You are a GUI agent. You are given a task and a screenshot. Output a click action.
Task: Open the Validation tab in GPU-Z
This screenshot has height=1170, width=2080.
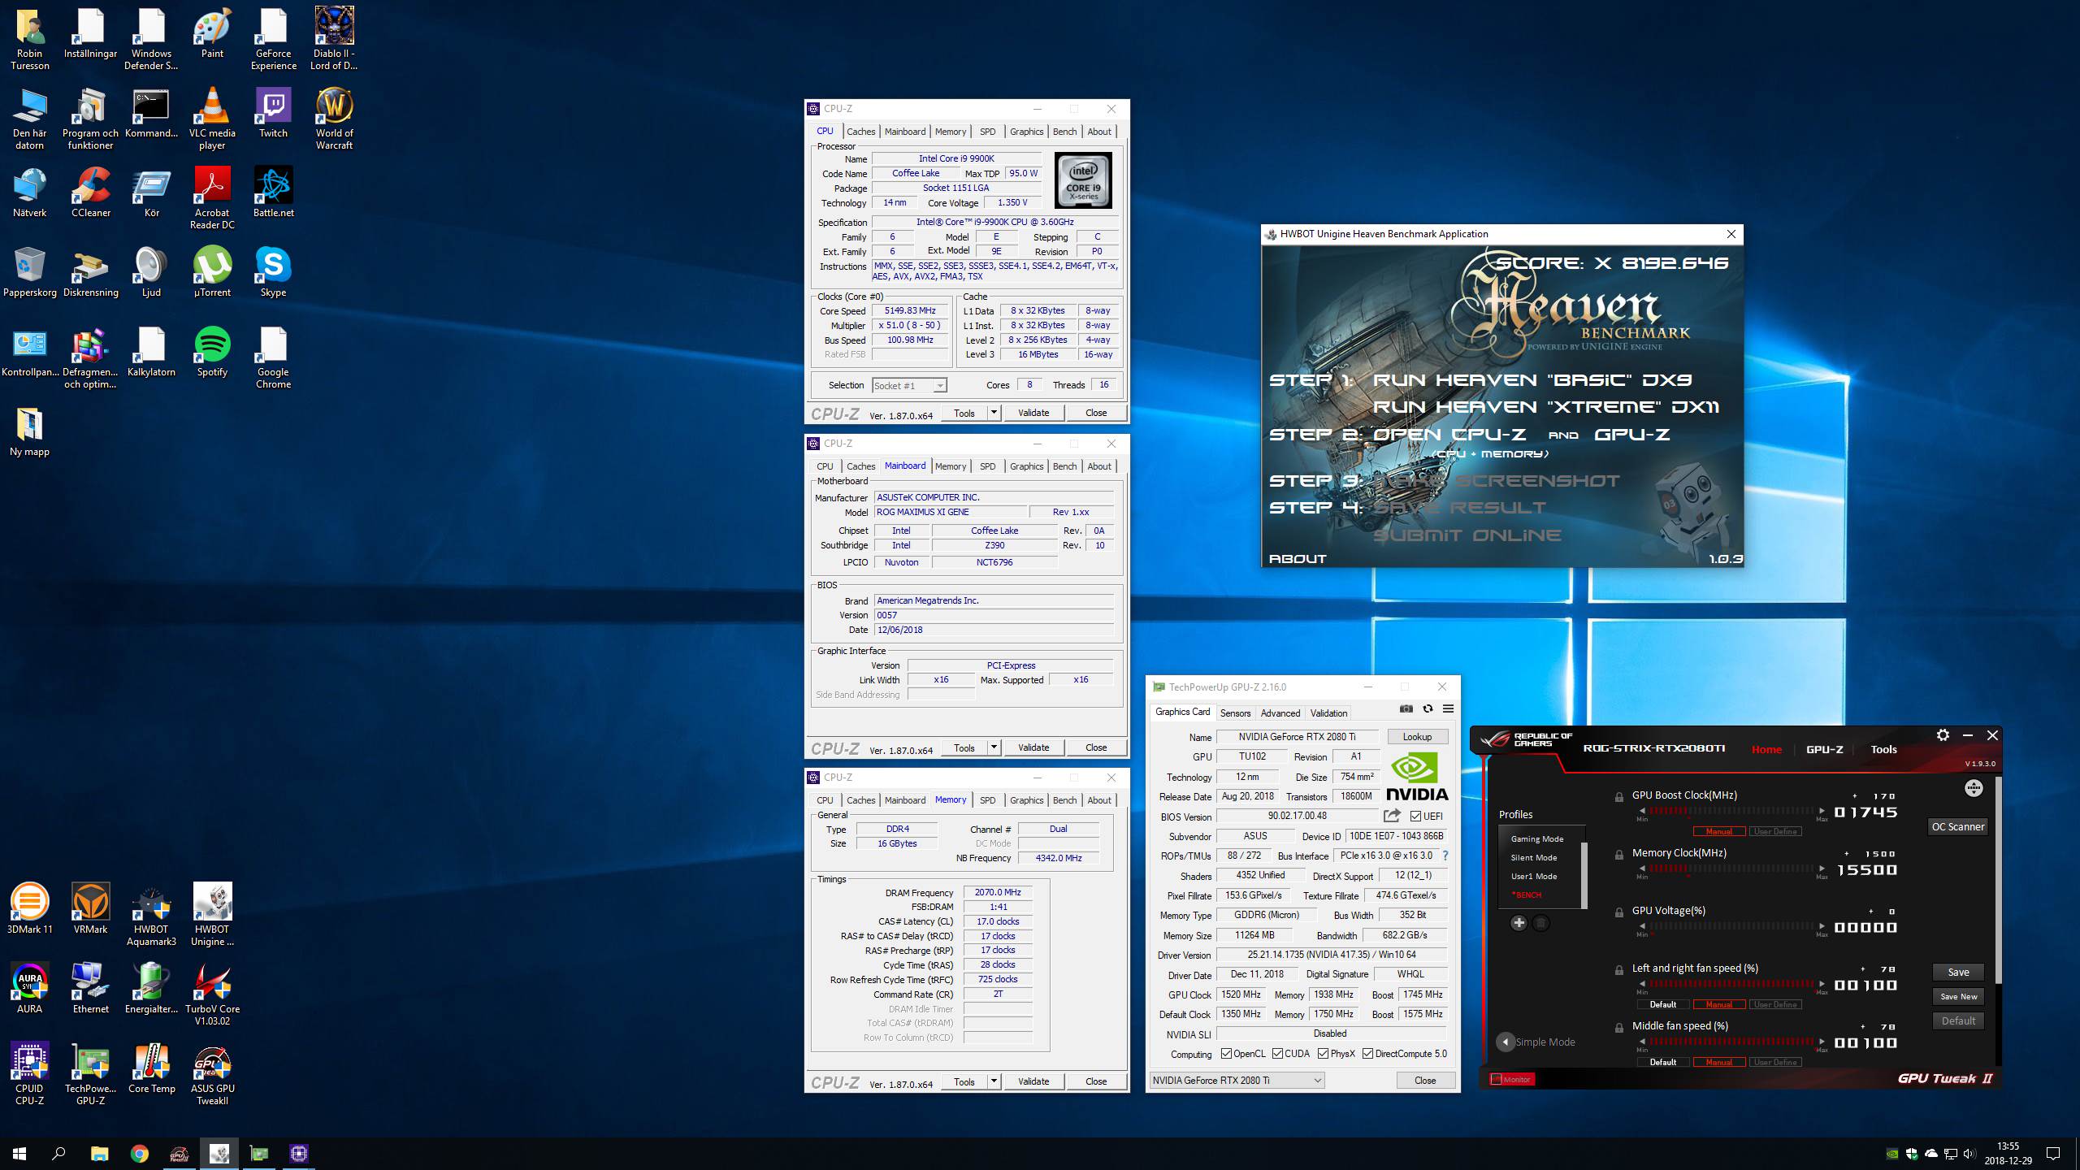click(1328, 713)
